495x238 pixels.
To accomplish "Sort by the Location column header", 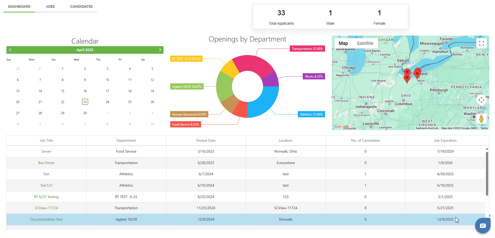I will click(x=286, y=140).
